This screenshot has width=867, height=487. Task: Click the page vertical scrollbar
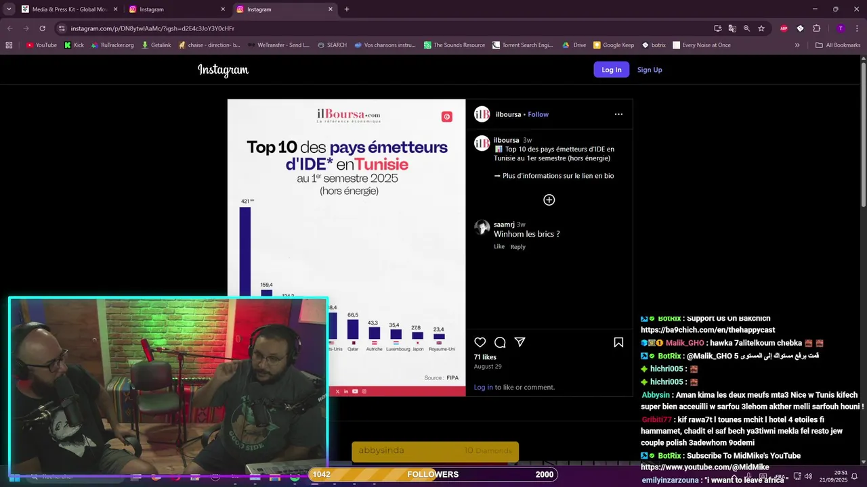point(863,135)
